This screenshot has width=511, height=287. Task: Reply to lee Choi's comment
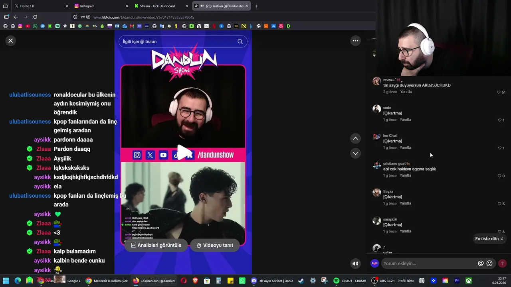tap(406, 147)
